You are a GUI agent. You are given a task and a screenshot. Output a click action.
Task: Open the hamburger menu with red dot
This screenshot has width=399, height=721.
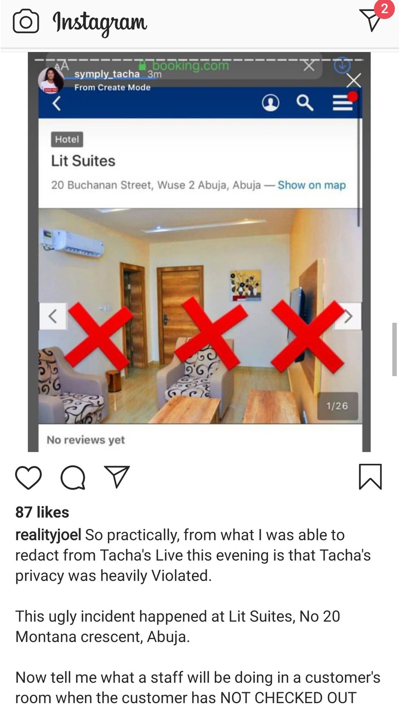point(343,102)
